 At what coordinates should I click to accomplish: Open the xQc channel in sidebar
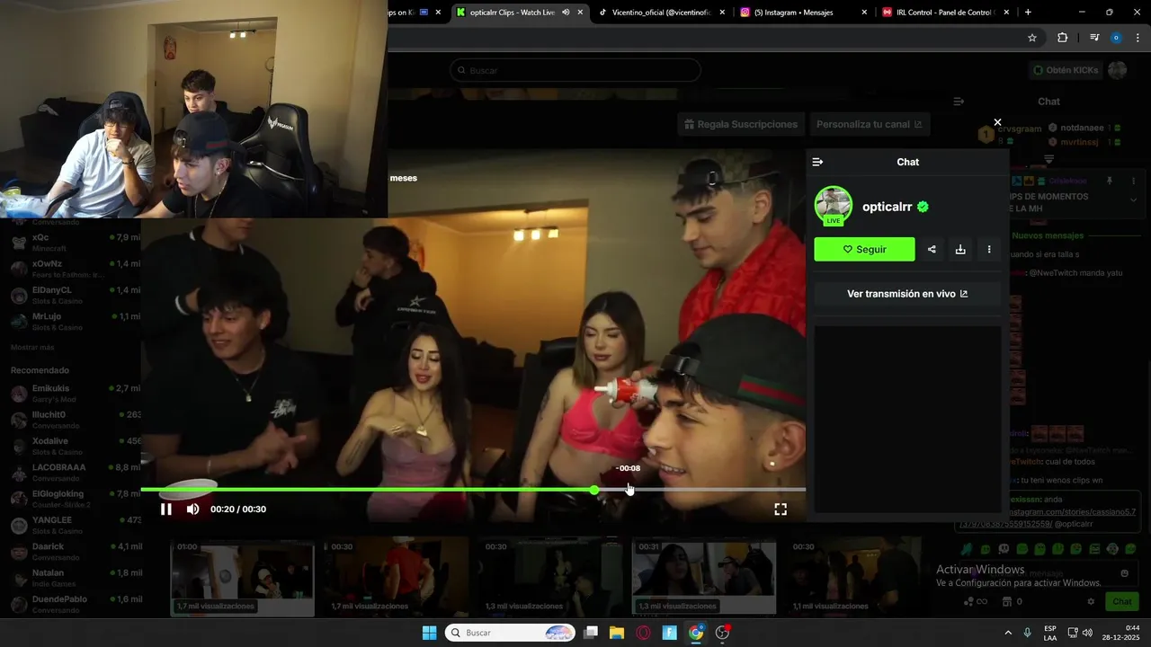(70, 242)
